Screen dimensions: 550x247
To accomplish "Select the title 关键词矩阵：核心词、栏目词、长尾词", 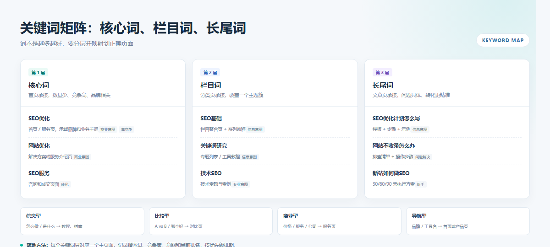I will 133,28.
